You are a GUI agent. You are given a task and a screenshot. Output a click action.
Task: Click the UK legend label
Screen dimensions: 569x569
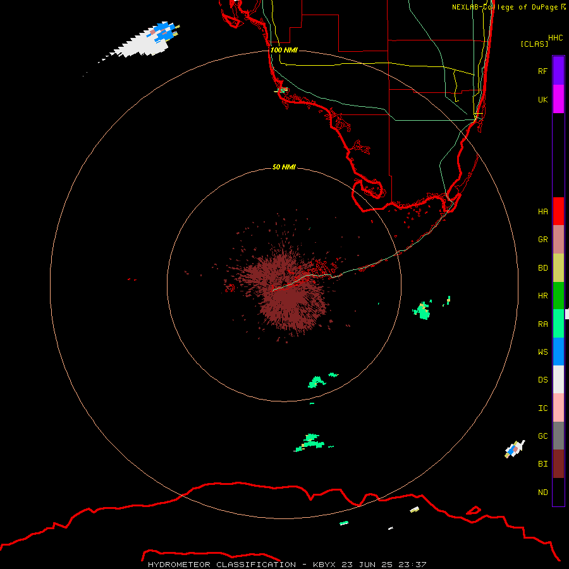pyautogui.click(x=542, y=99)
